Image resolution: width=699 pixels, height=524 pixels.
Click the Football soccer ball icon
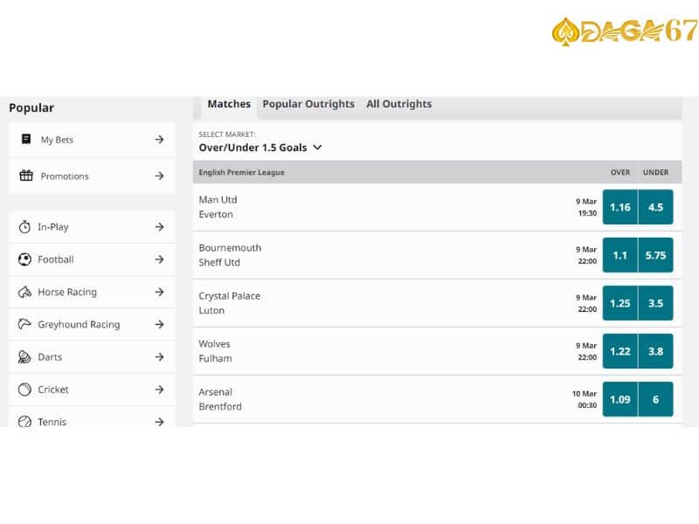pos(24,259)
